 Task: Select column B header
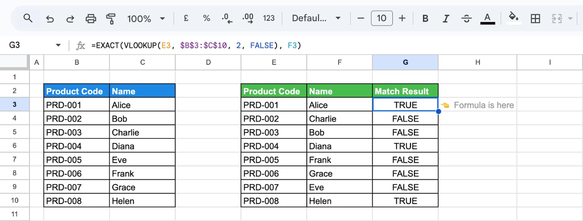[x=77, y=62]
